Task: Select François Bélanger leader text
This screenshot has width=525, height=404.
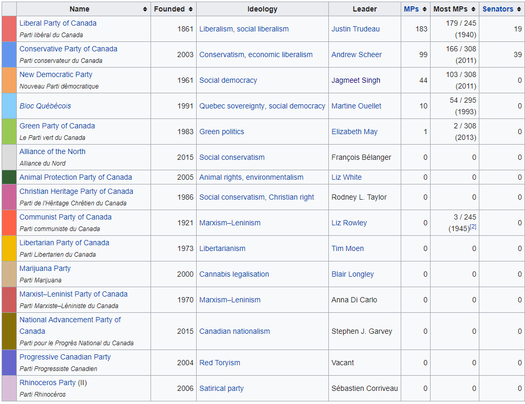Action: click(361, 158)
